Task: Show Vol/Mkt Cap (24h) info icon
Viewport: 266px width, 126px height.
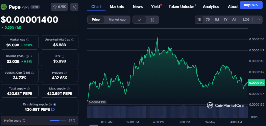Action: pos(32,73)
